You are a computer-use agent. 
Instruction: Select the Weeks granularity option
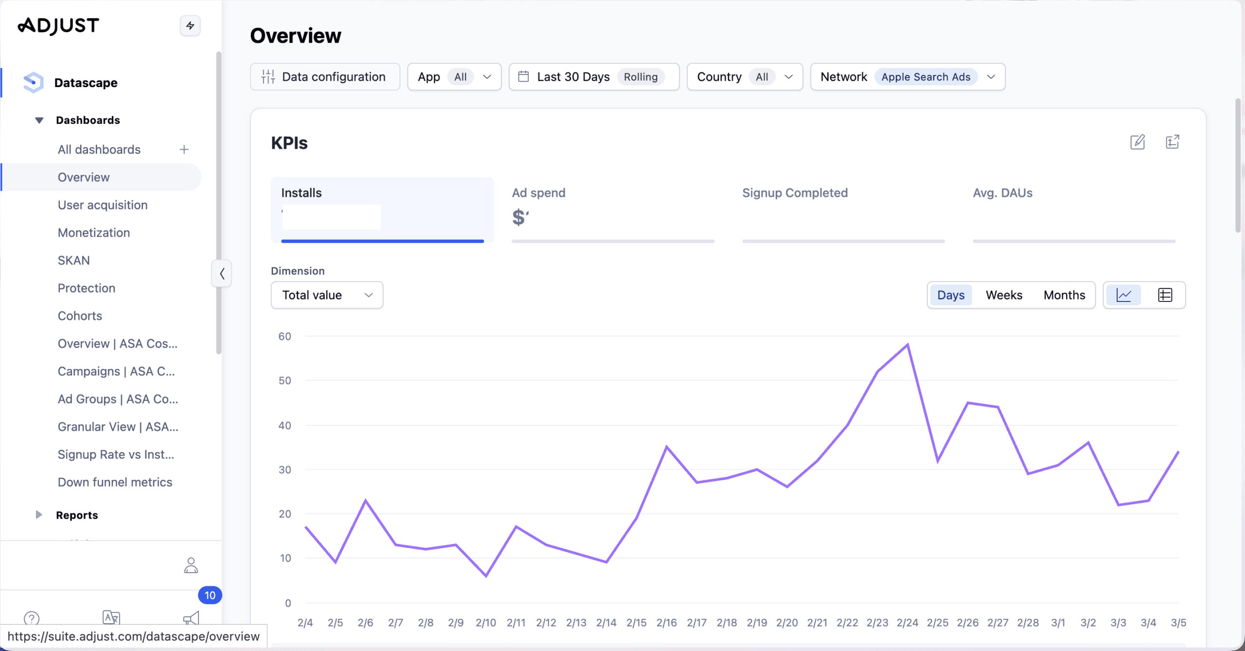tap(1004, 295)
